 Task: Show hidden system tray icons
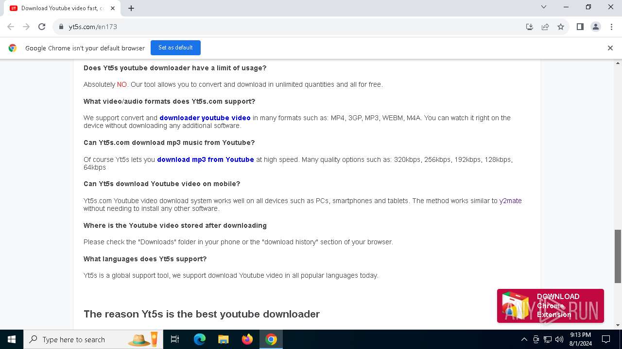coord(524,339)
